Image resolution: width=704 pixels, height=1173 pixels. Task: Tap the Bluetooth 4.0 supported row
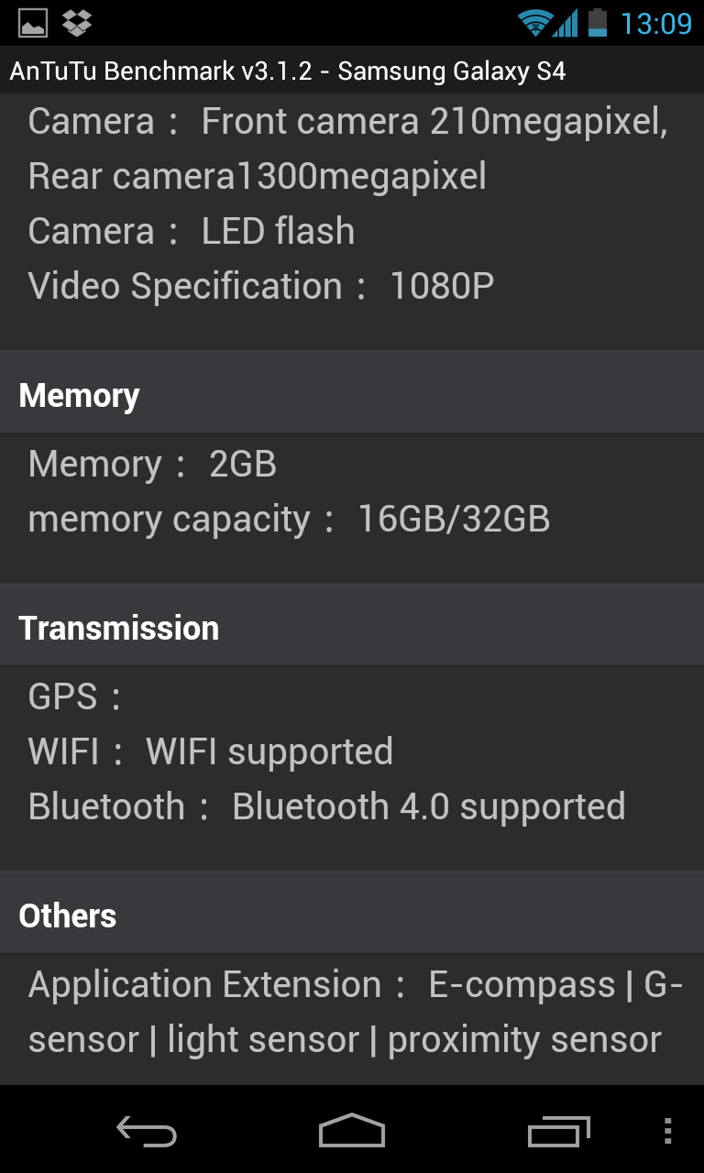[326, 806]
